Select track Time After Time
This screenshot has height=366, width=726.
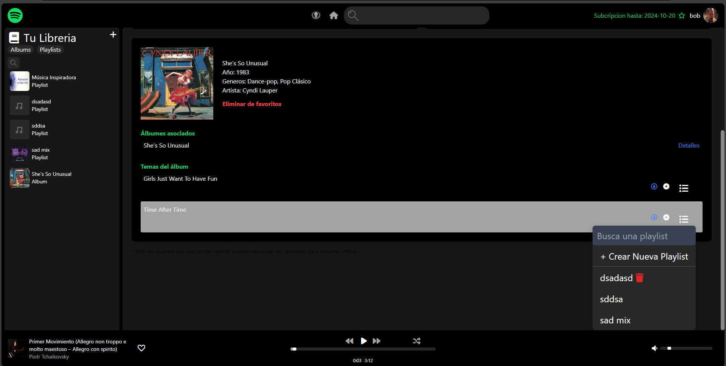[x=165, y=210]
